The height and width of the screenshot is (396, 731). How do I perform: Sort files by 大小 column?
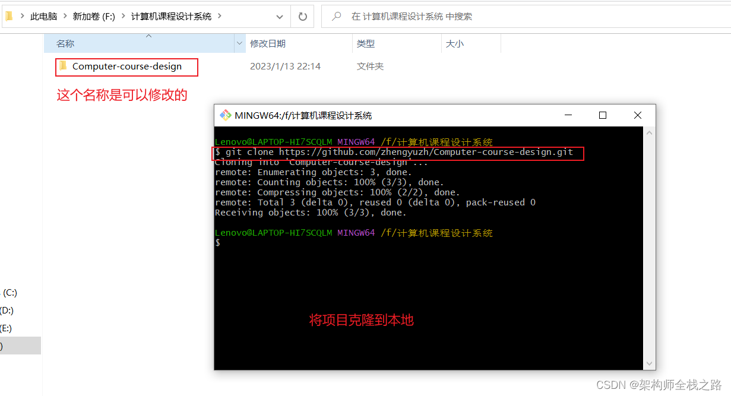point(455,43)
